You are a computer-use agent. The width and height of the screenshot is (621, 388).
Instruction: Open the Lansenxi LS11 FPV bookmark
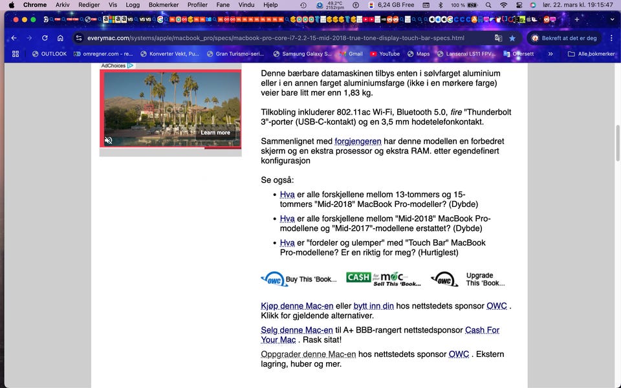coord(466,54)
